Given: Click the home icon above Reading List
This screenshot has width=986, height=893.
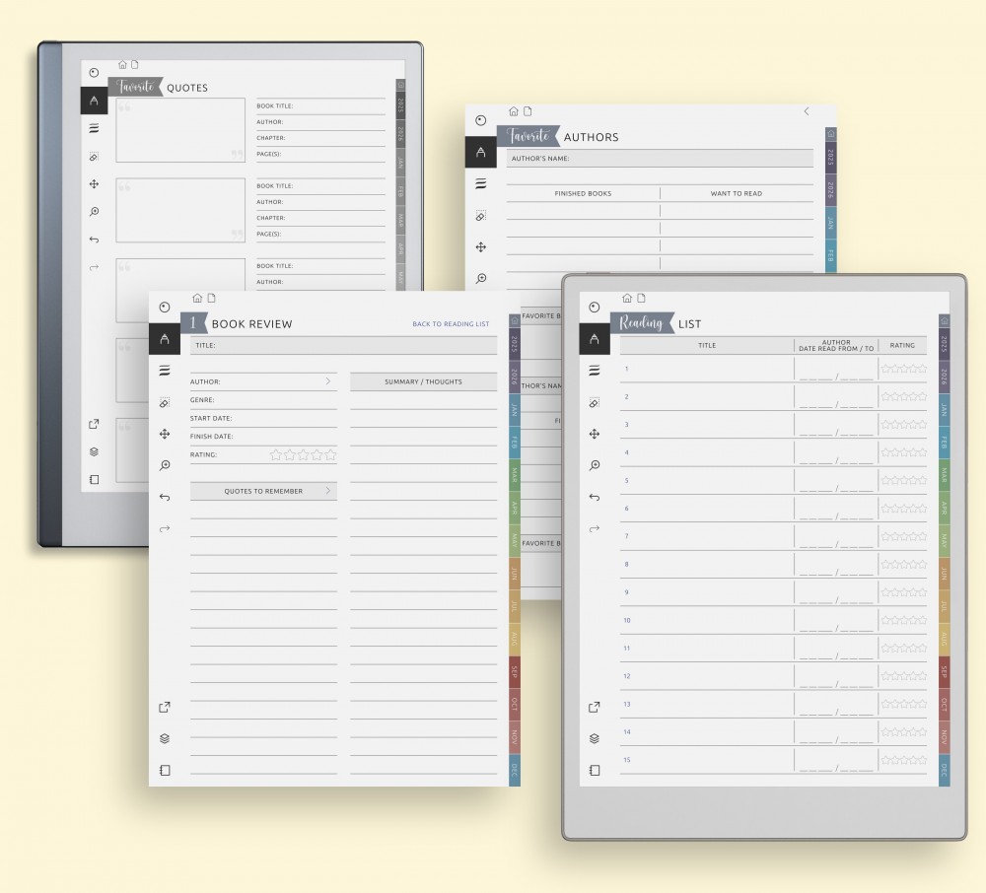Looking at the screenshot, I should pyautogui.click(x=626, y=298).
